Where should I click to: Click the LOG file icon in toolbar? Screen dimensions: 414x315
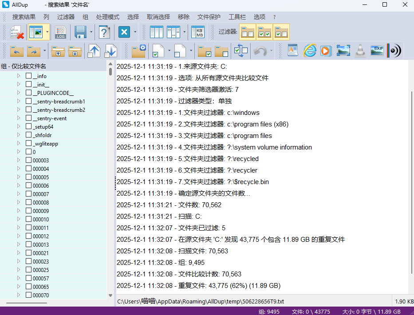[61, 32]
